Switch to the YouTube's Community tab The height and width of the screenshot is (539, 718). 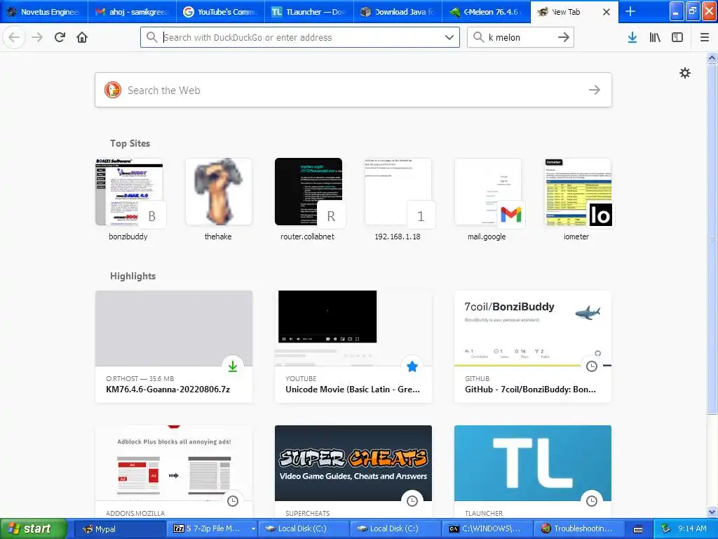point(220,12)
